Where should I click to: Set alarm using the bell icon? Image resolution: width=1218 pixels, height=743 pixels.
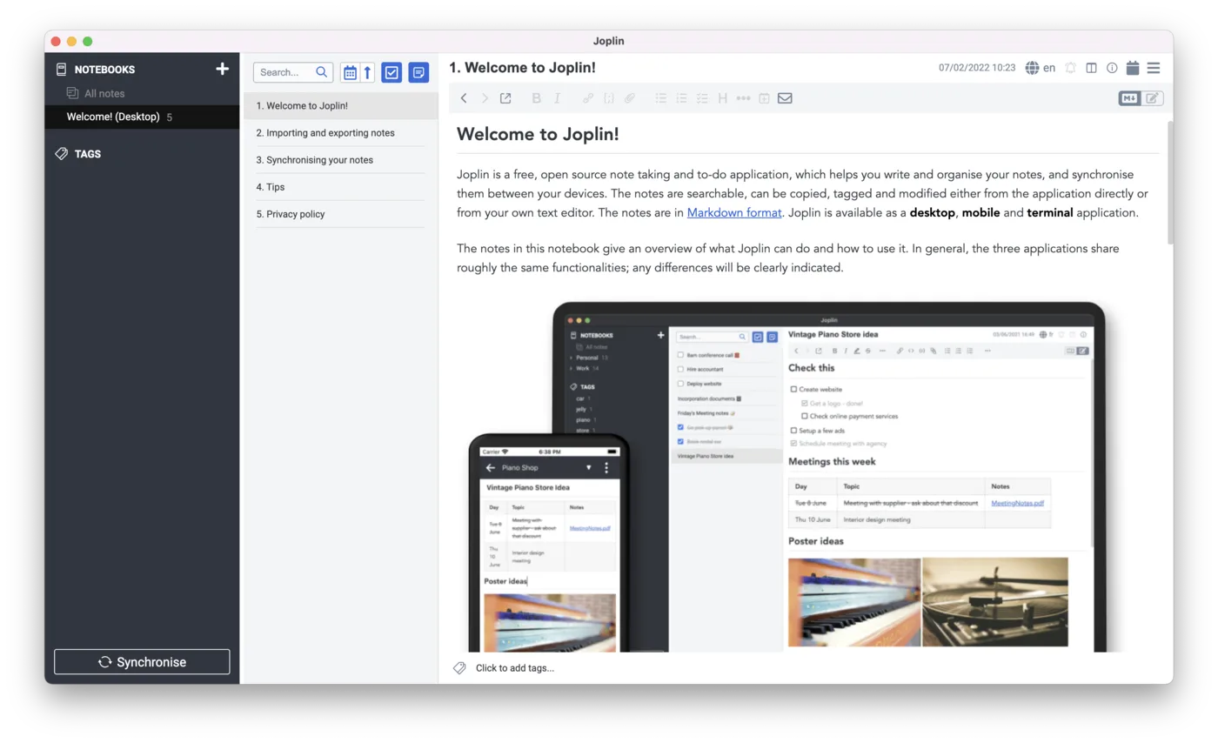pos(1070,68)
